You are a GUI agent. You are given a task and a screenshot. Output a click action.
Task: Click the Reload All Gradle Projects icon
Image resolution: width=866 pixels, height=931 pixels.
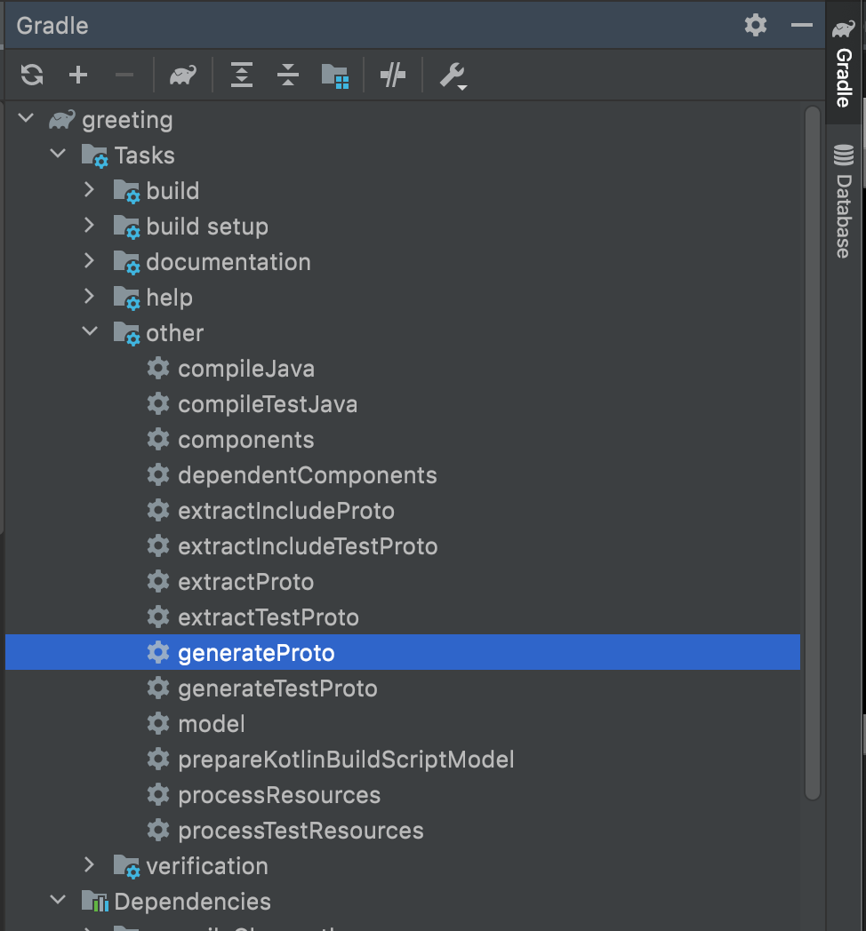click(32, 75)
